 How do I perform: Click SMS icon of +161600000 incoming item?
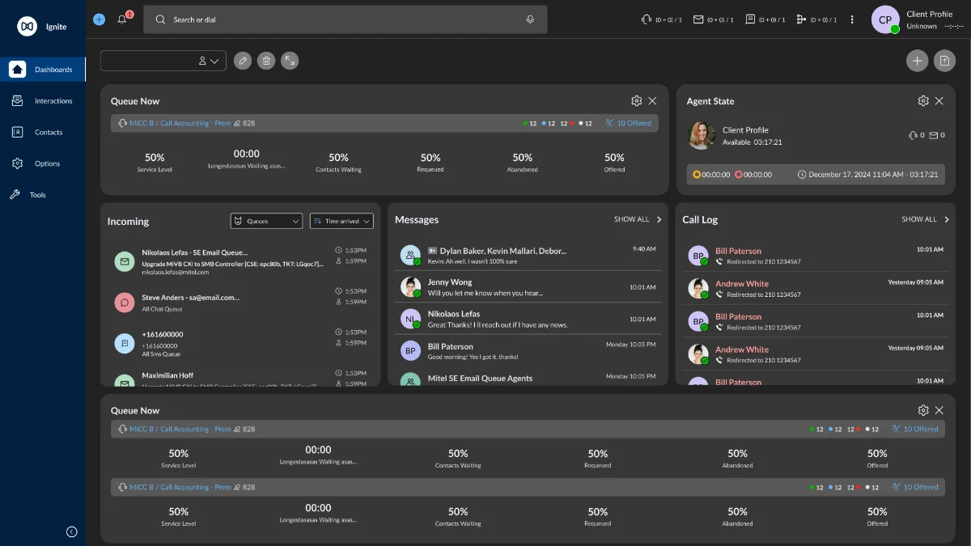pos(125,344)
